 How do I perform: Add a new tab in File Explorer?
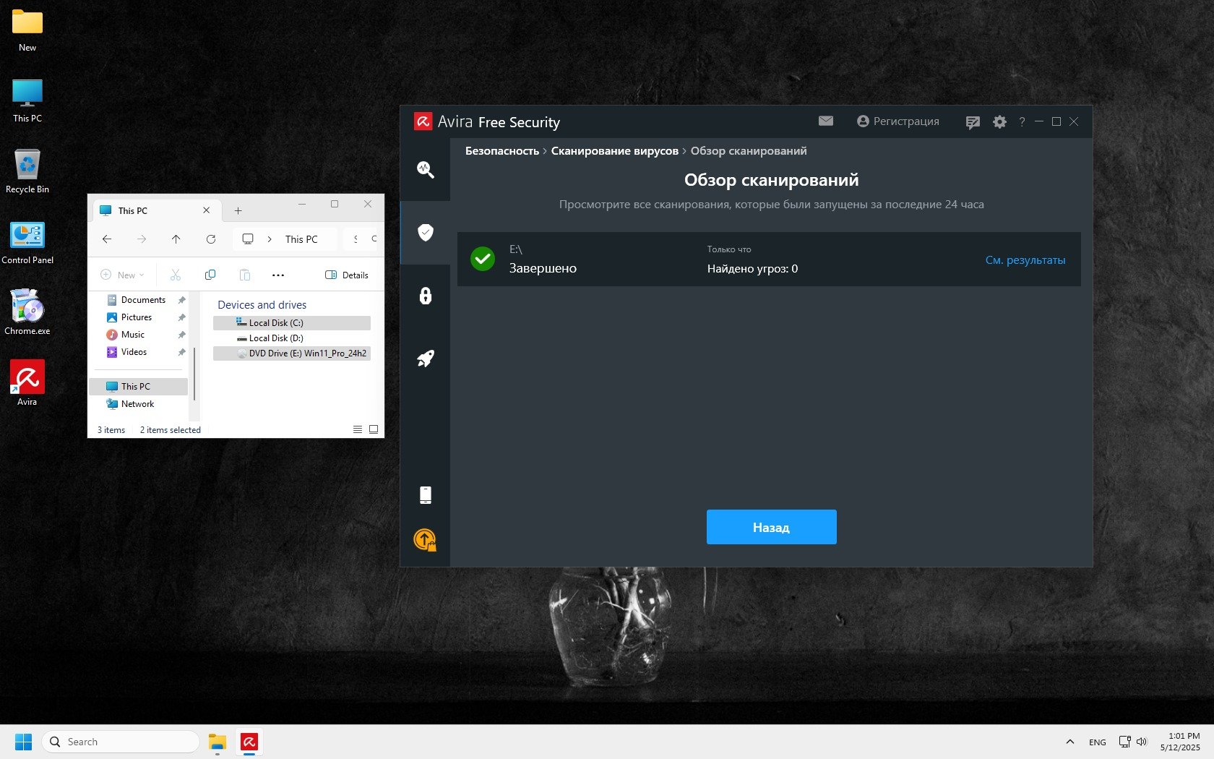(x=238, y=211)
